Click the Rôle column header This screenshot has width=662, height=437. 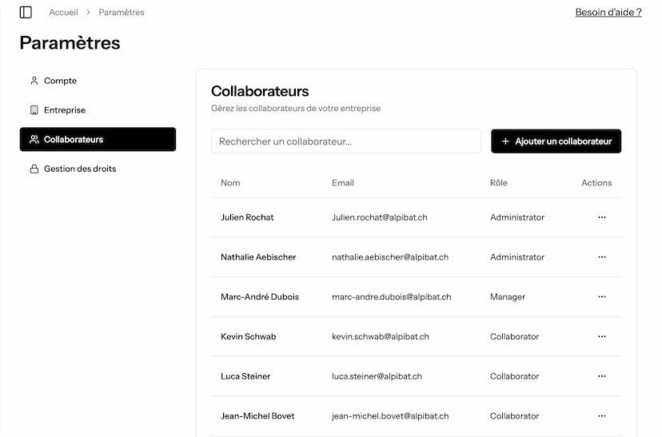coord(498,183)
